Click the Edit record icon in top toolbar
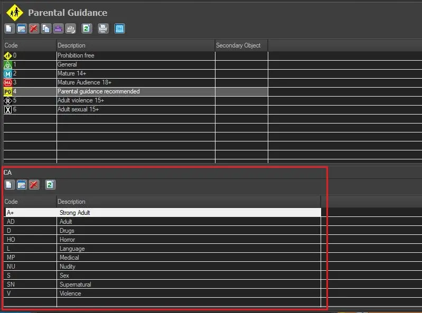The image size is (422, 313). click(x=22, y=29)
